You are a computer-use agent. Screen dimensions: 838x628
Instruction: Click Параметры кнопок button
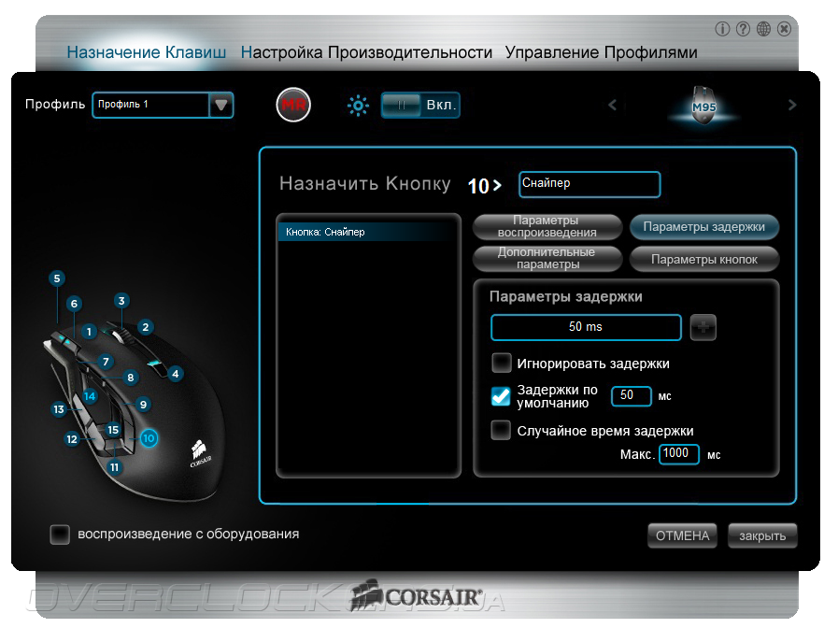pos(703,259)
